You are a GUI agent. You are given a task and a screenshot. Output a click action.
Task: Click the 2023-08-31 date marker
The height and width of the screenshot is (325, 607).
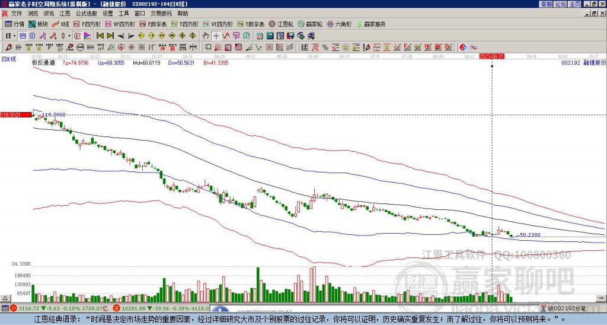coord(491,56)
